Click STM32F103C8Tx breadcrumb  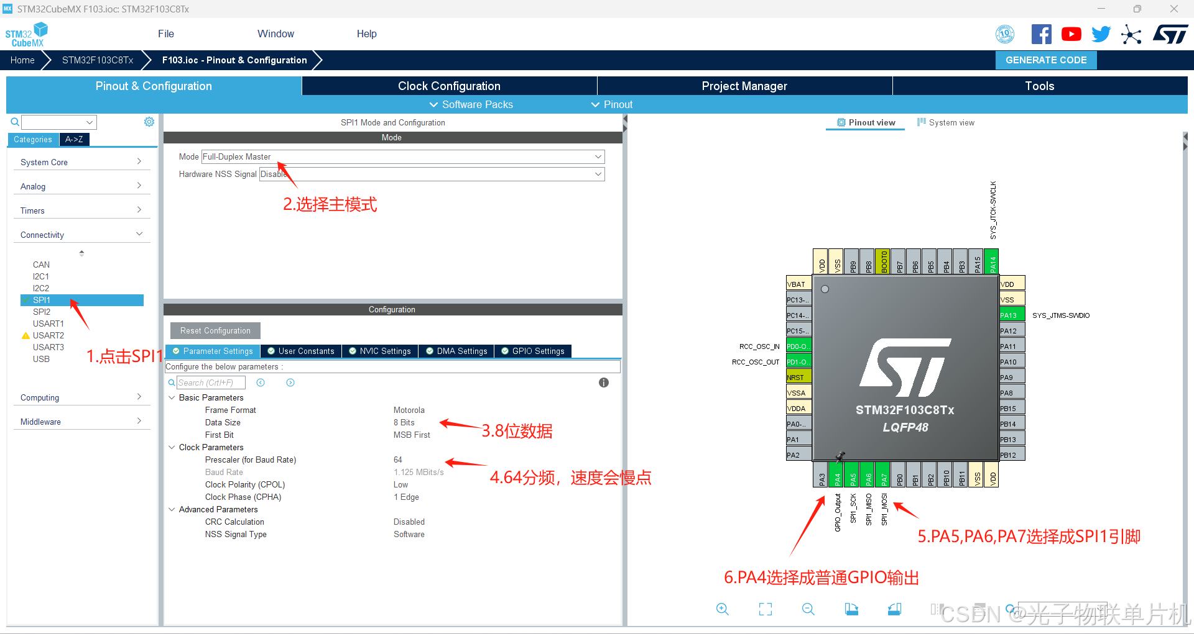[x=98, y=60]
